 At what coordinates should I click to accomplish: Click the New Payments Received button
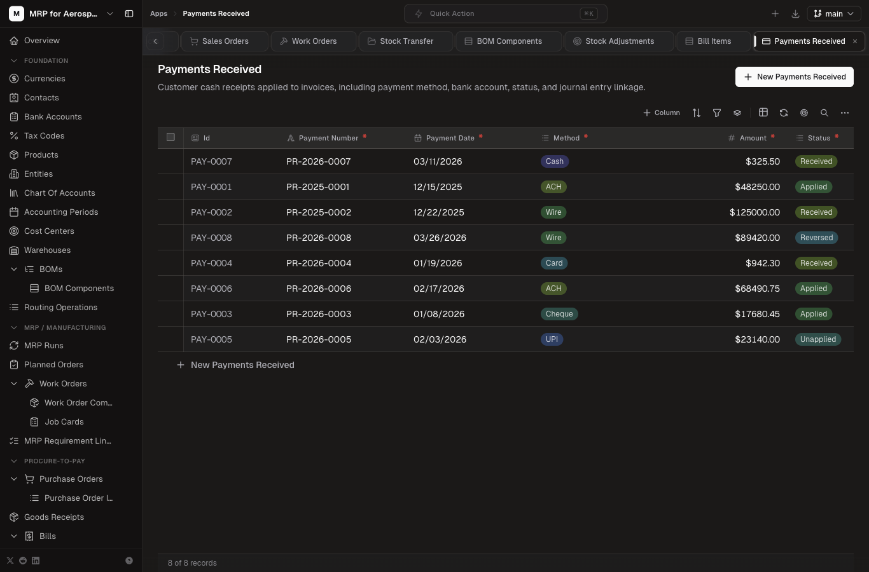[795, 77]
